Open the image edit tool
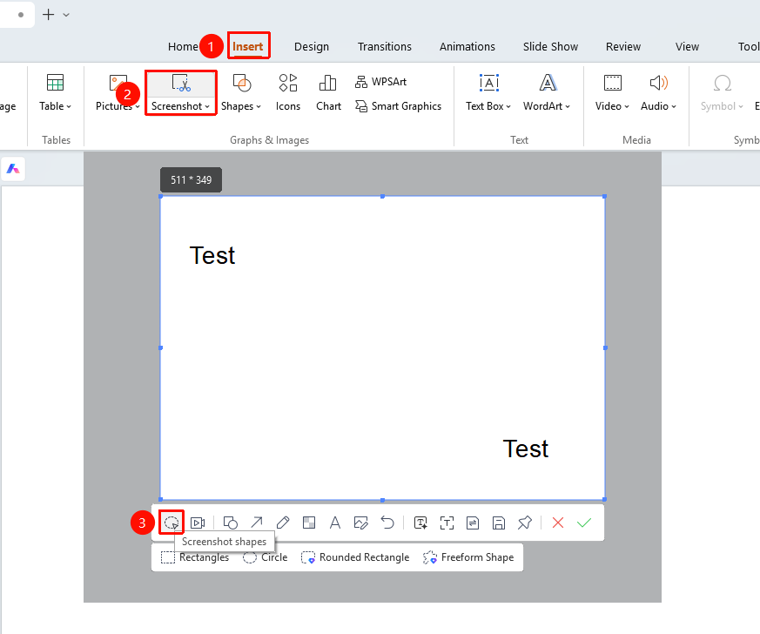The image size is (760, 634). [x=361, y=523]
